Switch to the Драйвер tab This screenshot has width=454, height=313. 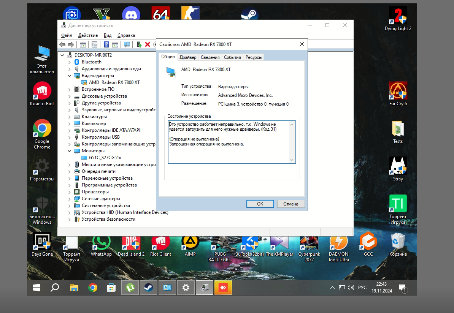[188, 57]
